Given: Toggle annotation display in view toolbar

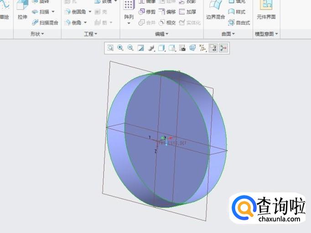Looking at the screenshot, I should click(x=213, y=48).
